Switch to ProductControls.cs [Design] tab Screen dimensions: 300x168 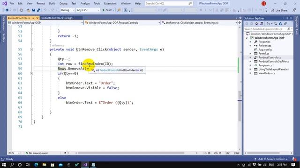point(57,18)
